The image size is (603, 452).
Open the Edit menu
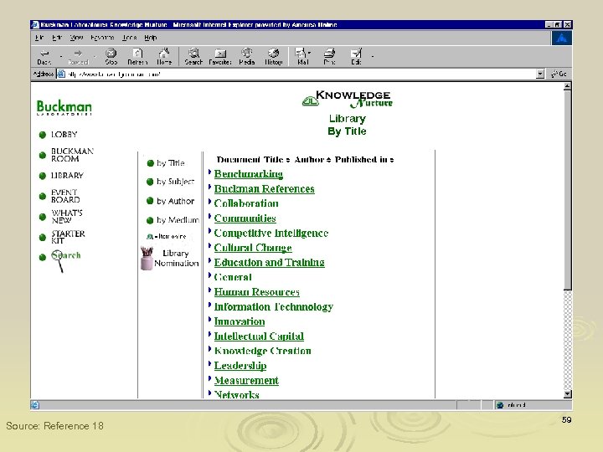(x=57, y=38)
